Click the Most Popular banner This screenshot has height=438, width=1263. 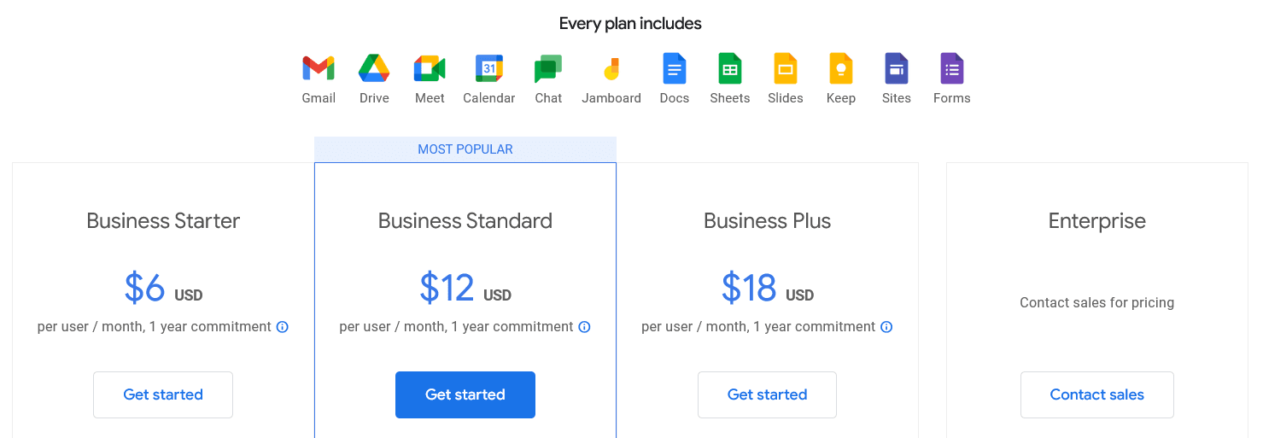point(465,149)
